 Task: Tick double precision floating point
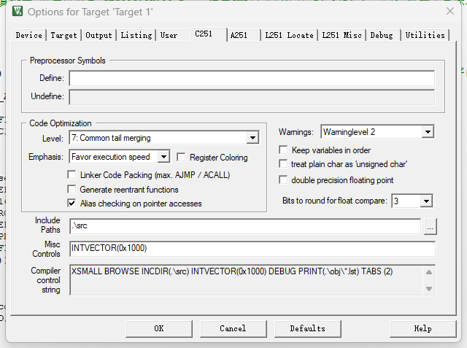pyautogui.click(x=284, y=180)
